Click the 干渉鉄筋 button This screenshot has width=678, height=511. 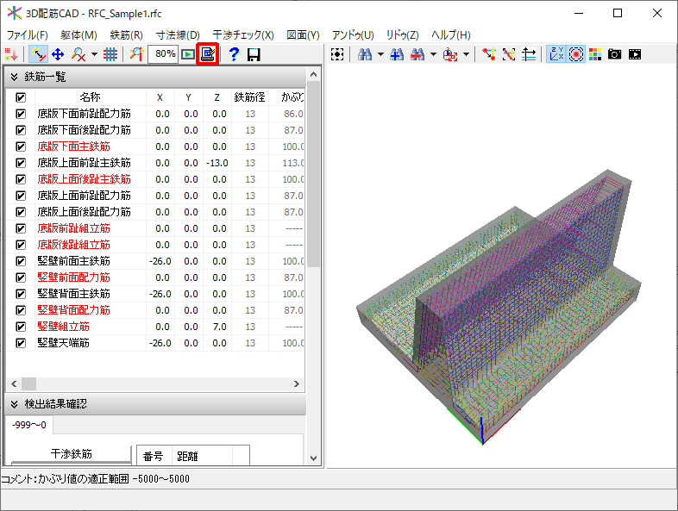(71, 454)
